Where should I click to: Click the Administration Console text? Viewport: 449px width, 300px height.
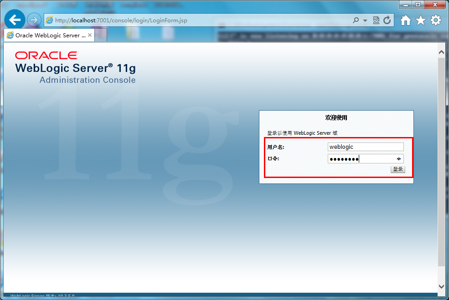click(88, 80)
